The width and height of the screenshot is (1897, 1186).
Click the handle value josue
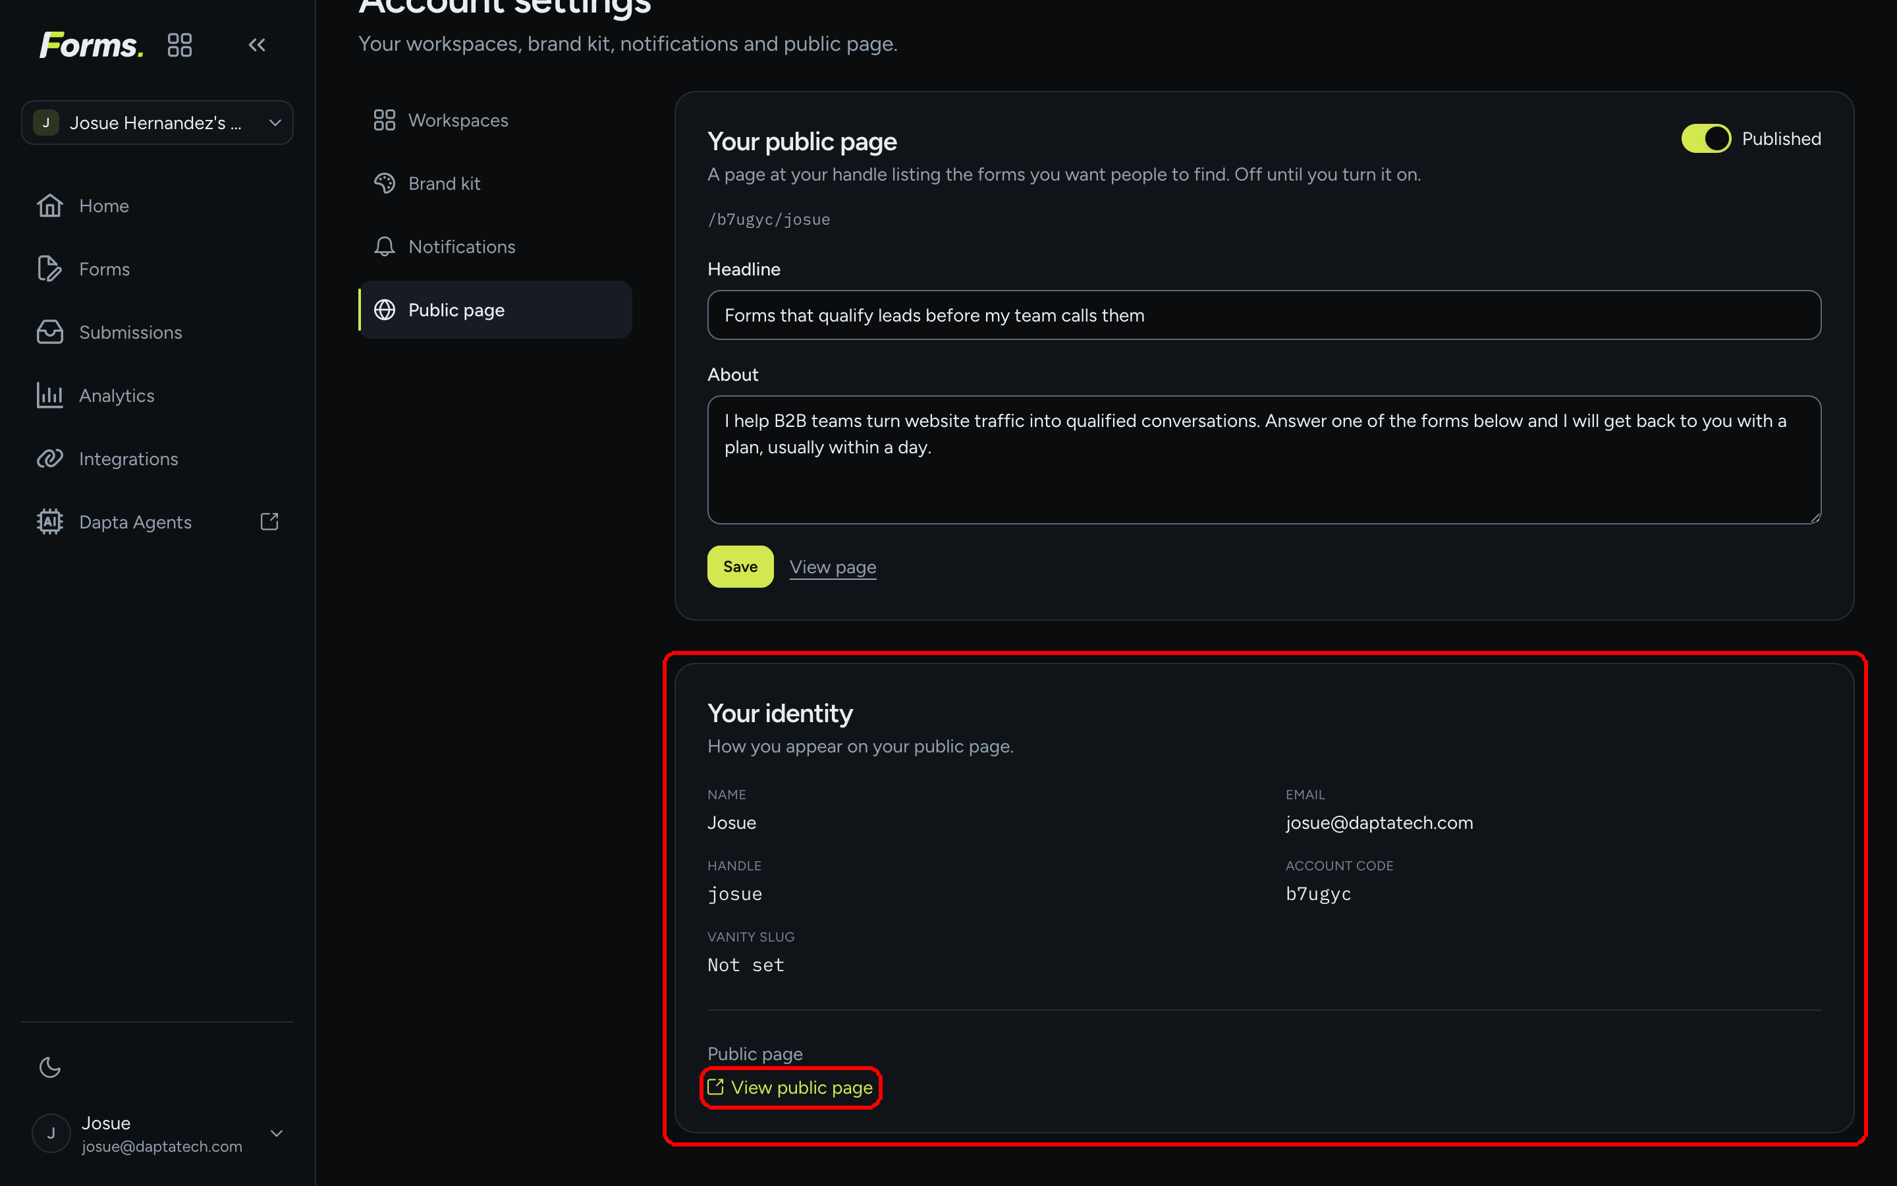pyautogui.click(x=734, y=893)
